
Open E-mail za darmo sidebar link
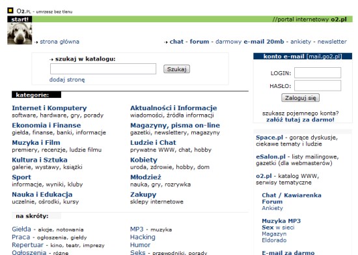[288, 252]
